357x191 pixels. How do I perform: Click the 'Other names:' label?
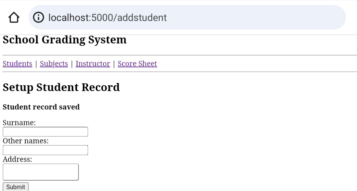(25, 141)
